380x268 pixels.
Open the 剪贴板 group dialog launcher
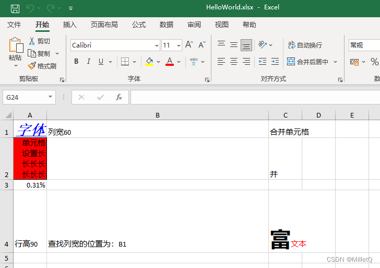tap(62, 80)
